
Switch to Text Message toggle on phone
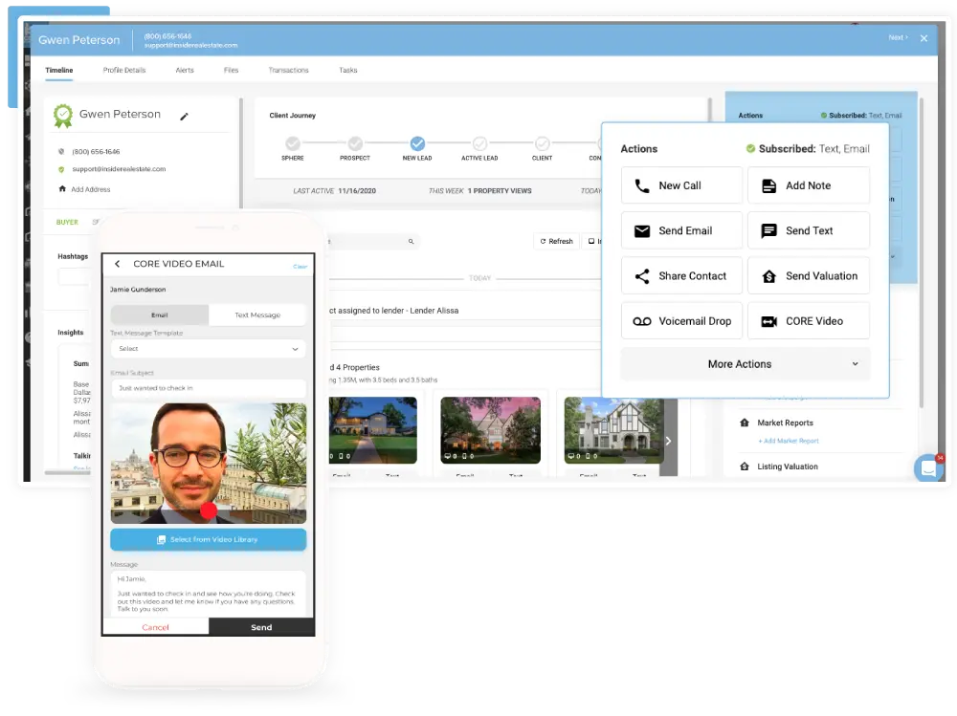[257, 315]
